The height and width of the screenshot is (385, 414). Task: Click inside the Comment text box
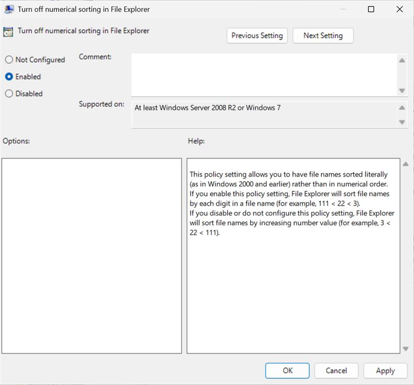click(x=264, y=75)
